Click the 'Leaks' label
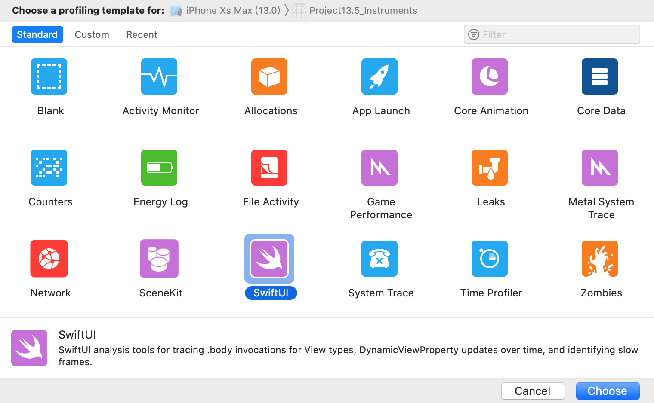Screen dimensions: 654x403 [491, 202]
